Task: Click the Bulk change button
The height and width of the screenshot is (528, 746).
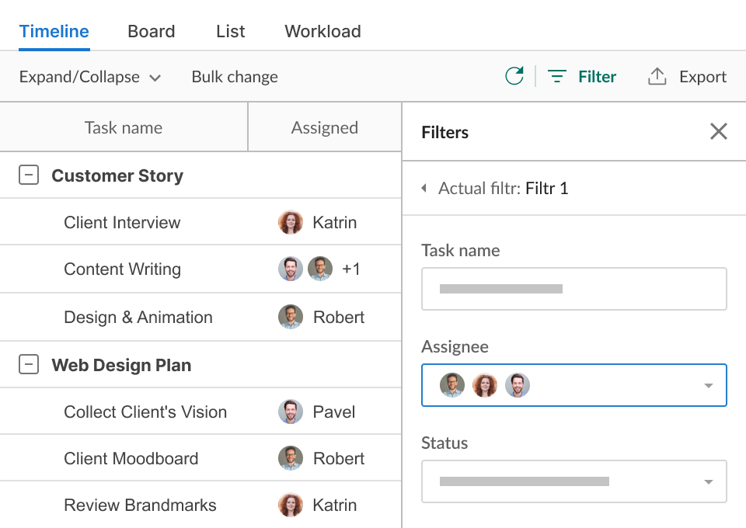Action: point(235,77)
